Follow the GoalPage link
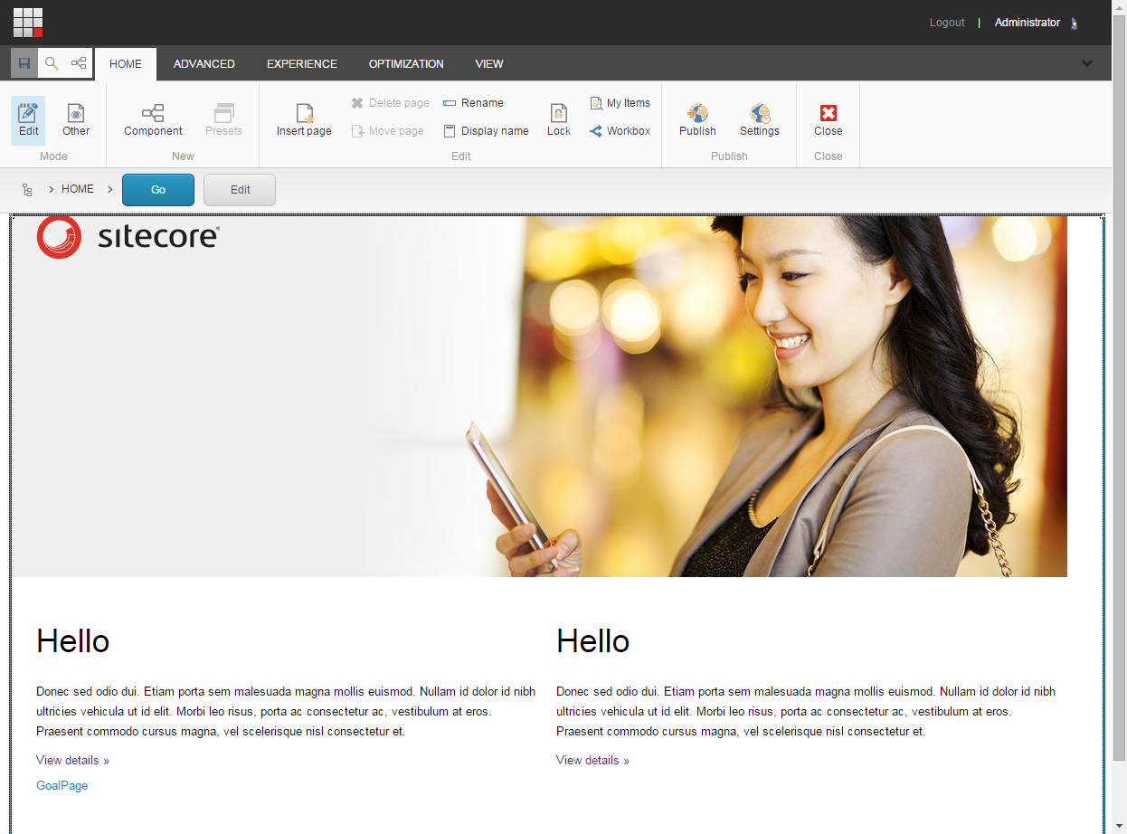The height and width of the screenshot is (834, 1127). [x=62, y=786]
